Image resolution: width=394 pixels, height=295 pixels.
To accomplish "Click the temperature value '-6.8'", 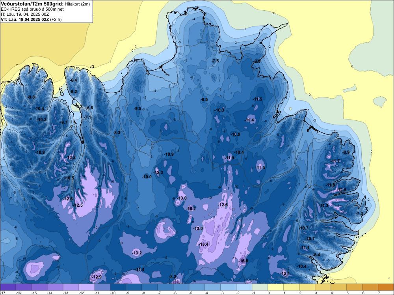I will 89,108.
